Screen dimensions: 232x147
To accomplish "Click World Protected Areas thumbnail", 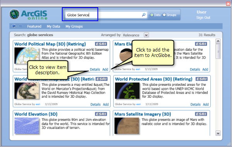I will (x=127, y=90).
